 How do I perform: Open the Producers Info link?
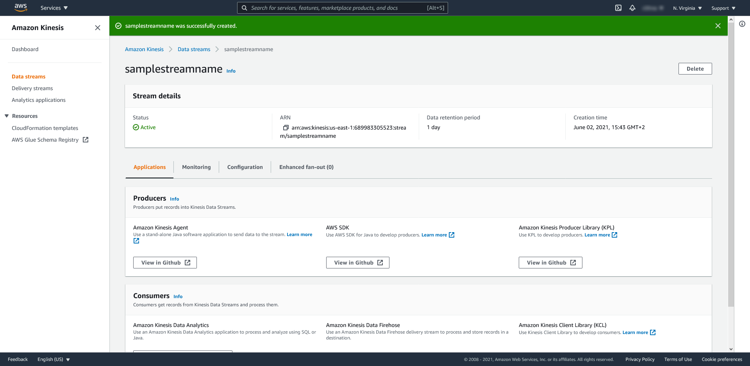pyautogui.click(x=175, y=199)
